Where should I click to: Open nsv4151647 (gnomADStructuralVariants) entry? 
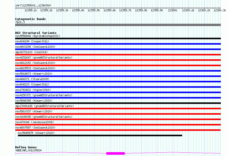tap(44, 57)
